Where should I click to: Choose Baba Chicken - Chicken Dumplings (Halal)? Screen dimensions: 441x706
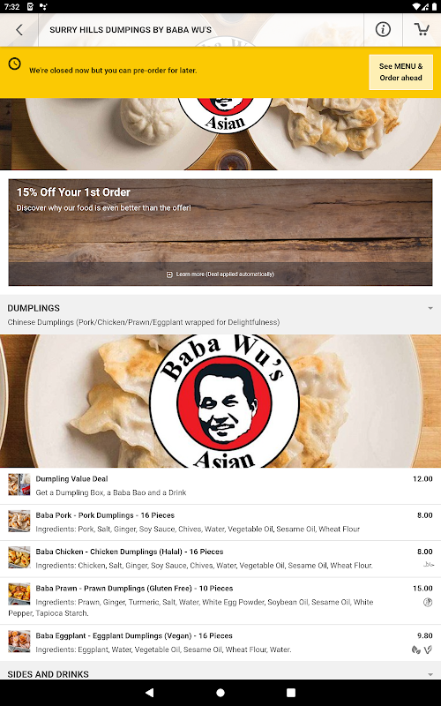(220, 559)
